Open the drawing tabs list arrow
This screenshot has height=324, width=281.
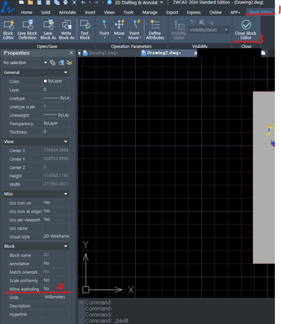pyautogui.click(x=79, y=53)
